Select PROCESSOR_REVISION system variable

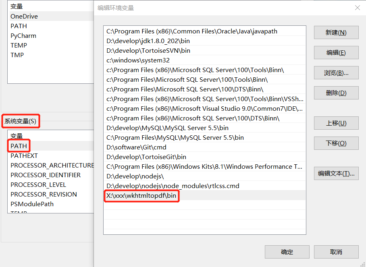pyautogui.click(x=51, y=194)
